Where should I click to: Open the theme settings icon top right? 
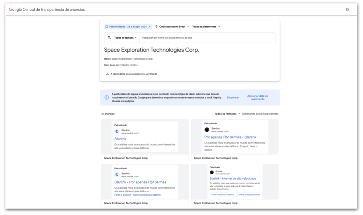347,9
